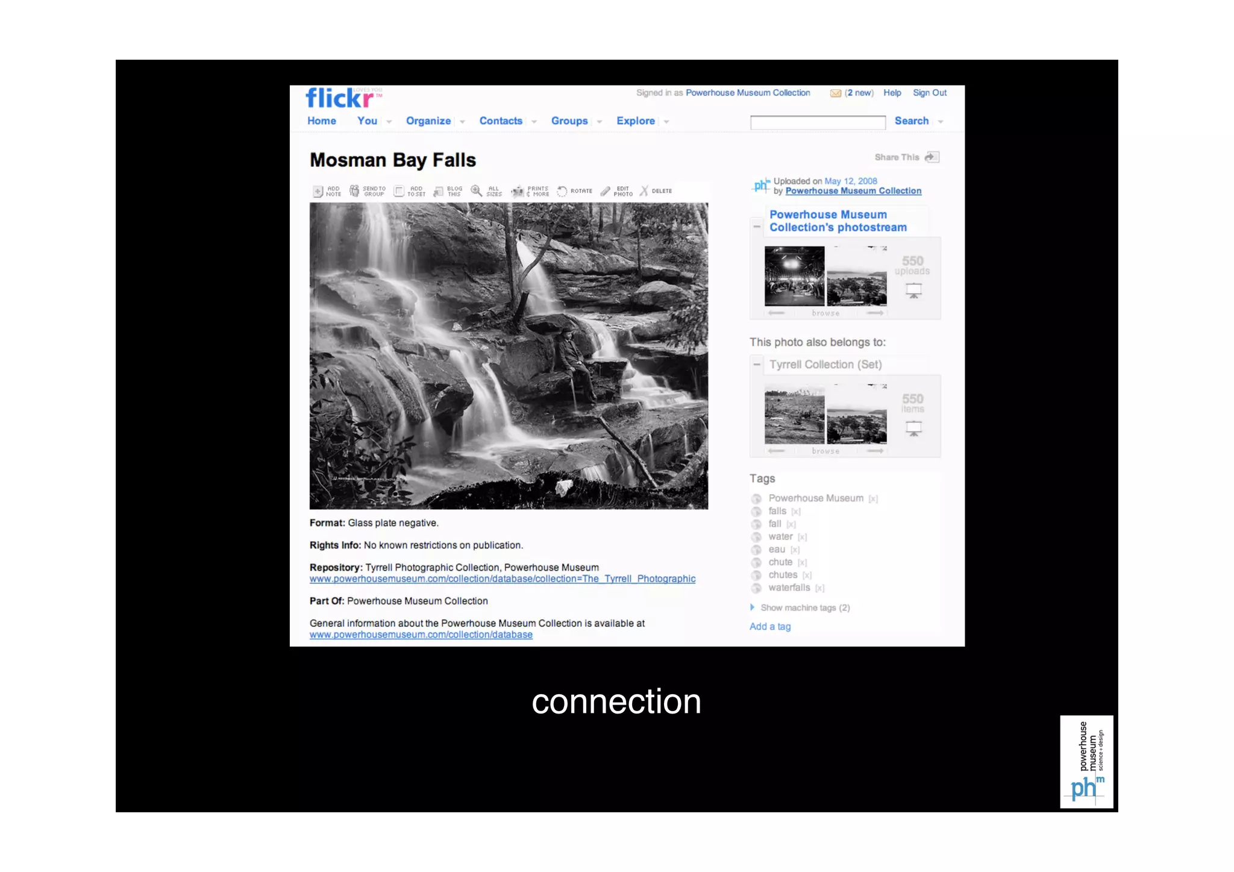Rotate the photo using Rotate icon
Screen dimensions: 1234x872
point(562,191)
